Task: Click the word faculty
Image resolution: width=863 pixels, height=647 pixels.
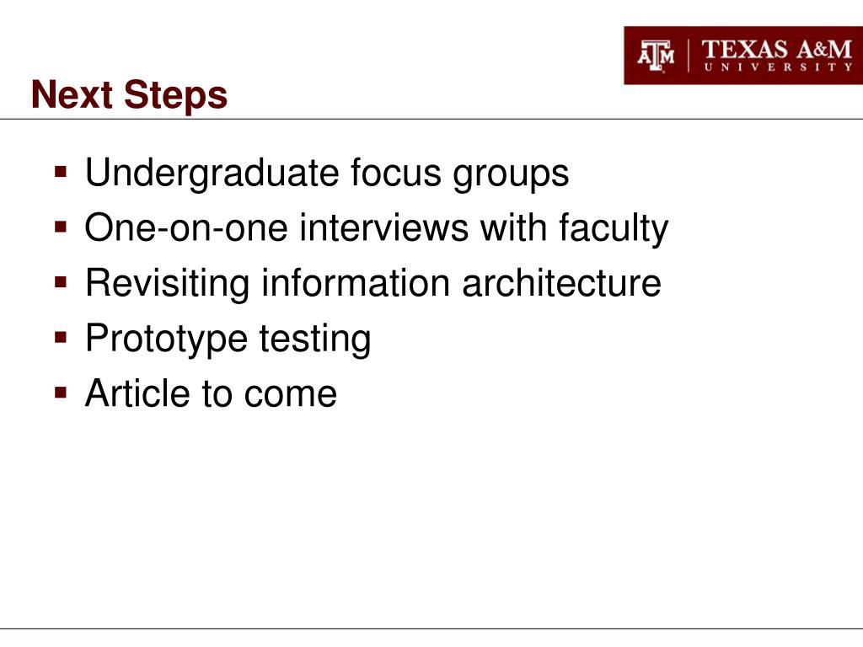Action: coord(616,229)
